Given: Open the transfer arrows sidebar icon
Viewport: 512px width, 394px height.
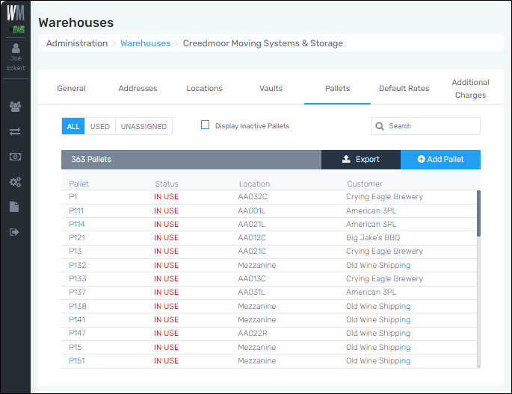Looking at the screenshot, I should tap(15, 131).
